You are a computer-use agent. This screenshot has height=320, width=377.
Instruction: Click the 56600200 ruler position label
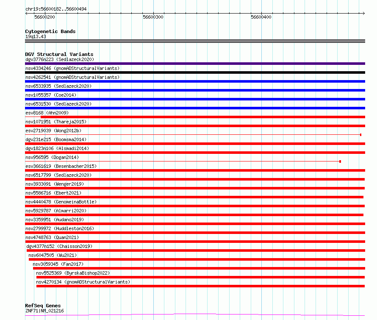[x=44, y=17]
